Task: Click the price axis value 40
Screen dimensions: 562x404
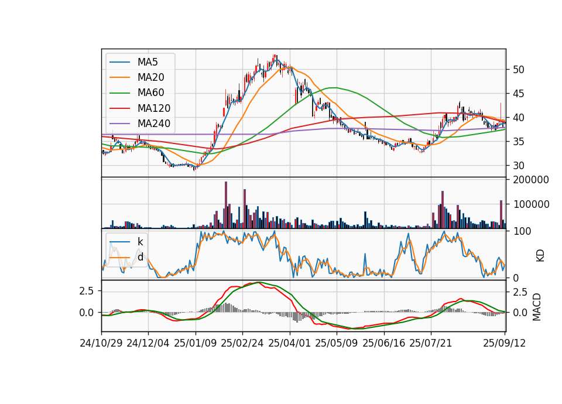Action: [x=518, y=118]
